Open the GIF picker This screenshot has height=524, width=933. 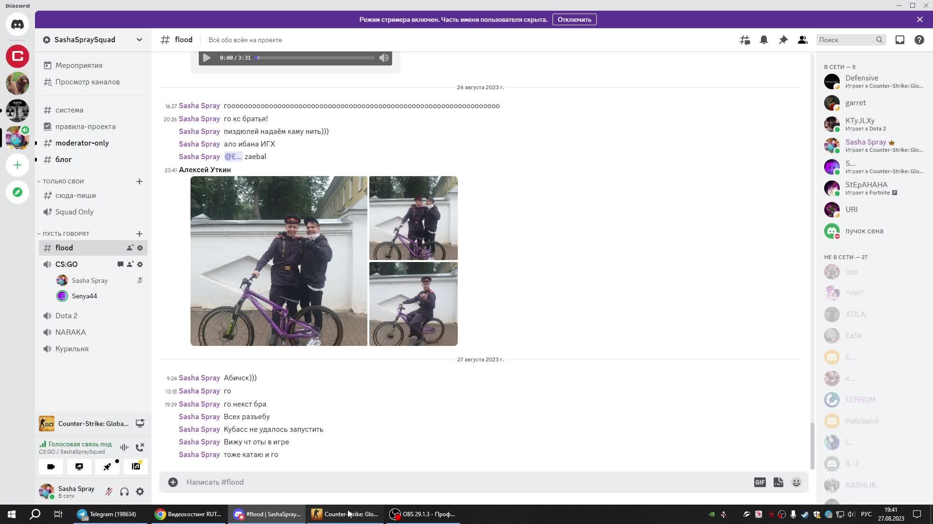coord(760,482)
